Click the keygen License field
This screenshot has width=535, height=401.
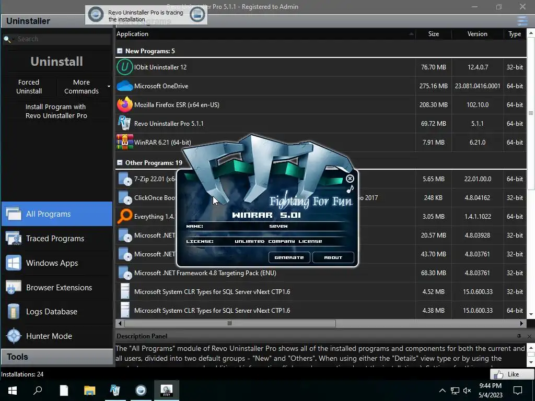coord(278,241)
